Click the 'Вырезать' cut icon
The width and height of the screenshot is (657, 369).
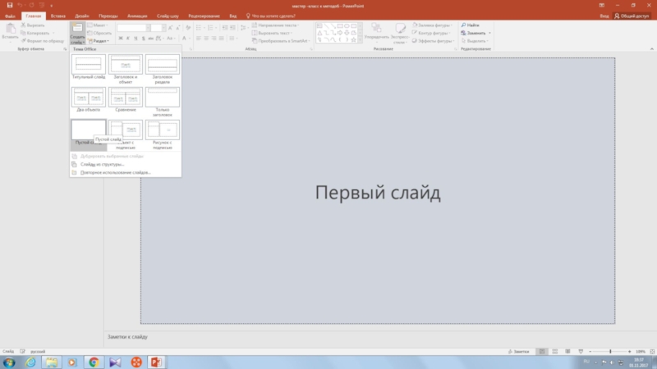click(x=24, y=25)
